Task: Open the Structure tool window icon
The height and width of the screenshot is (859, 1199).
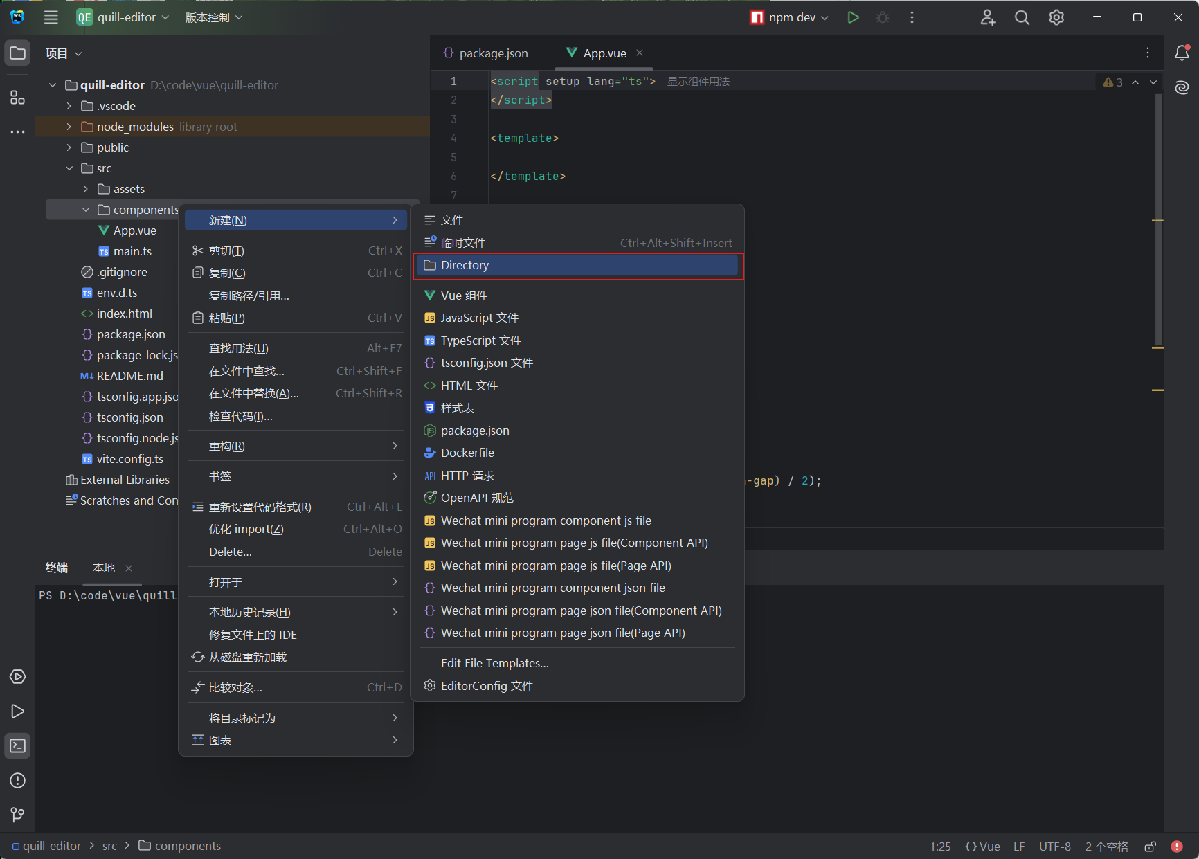Action: click(x=18, y=97)
